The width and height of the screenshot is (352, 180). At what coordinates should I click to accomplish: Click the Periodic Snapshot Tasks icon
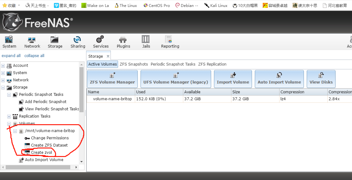(15, 95)
